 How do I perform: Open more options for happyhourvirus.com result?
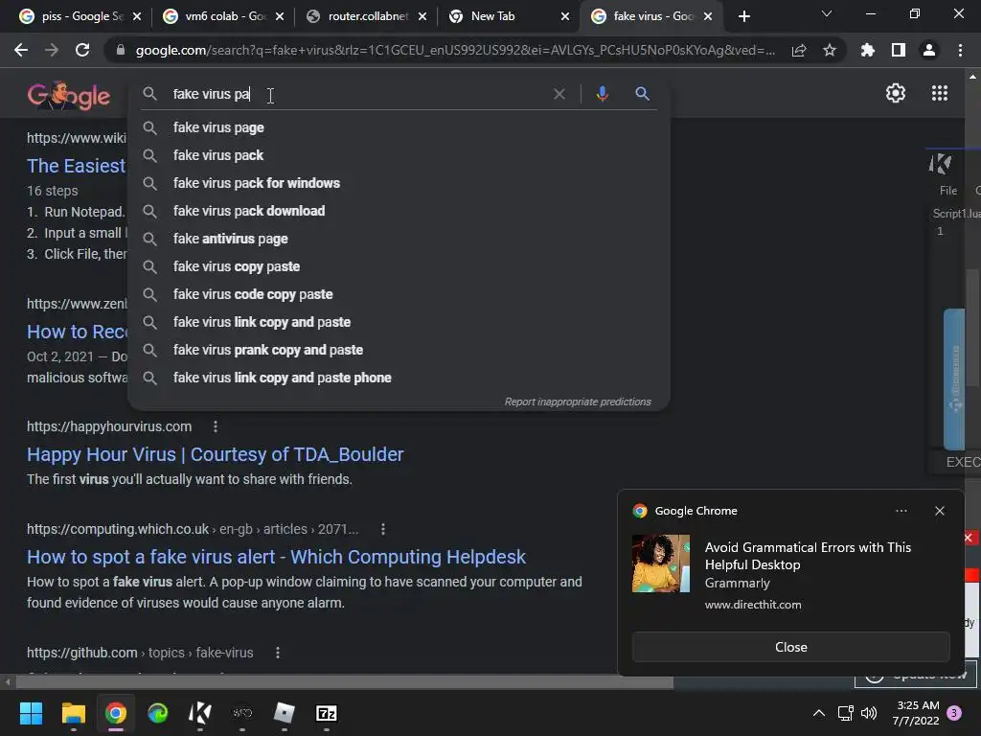216,426
